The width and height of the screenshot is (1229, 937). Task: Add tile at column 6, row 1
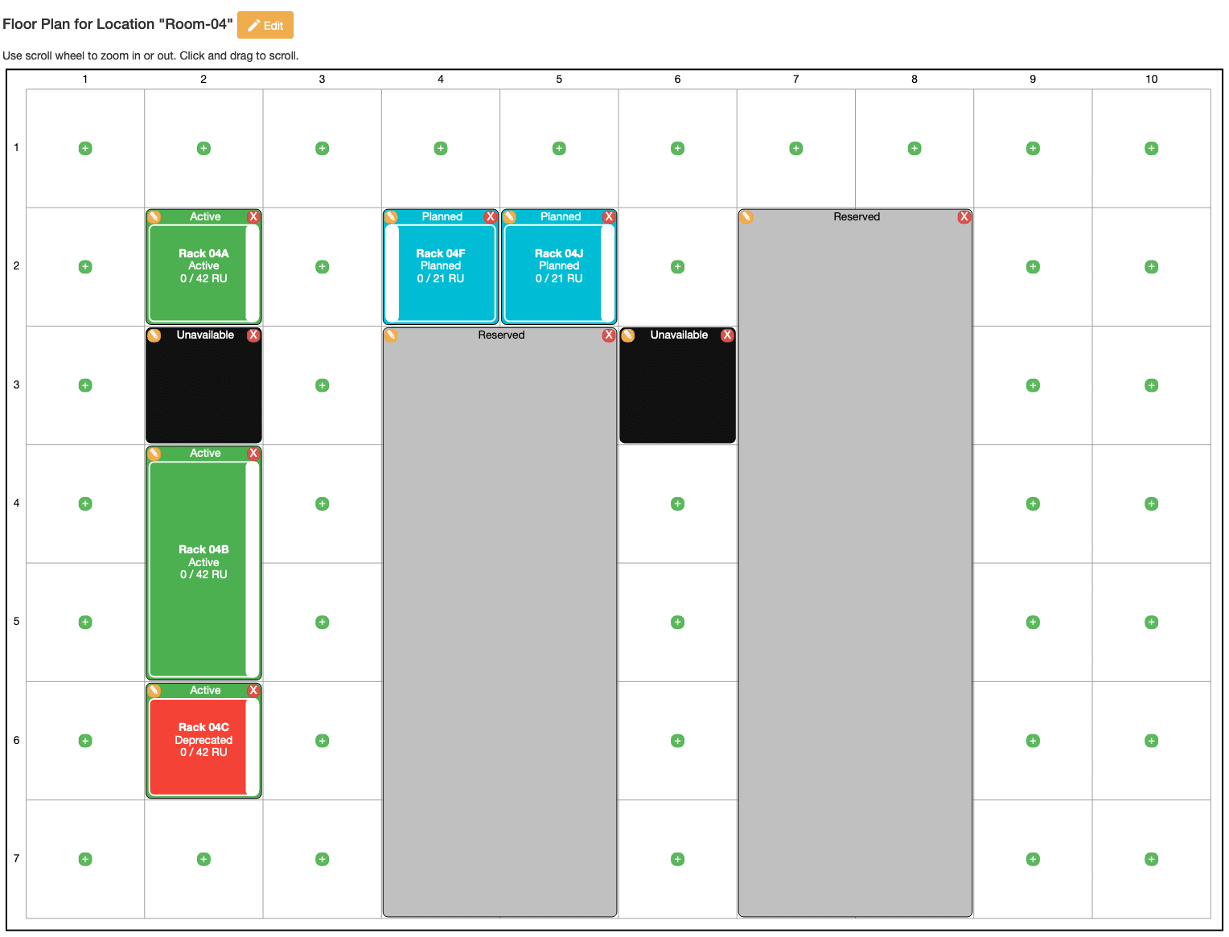pyautogui.click(x=678, y=148)
